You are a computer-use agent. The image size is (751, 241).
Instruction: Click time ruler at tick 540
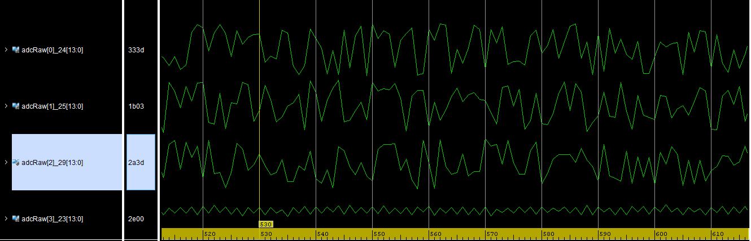click(x=322, y=234)
